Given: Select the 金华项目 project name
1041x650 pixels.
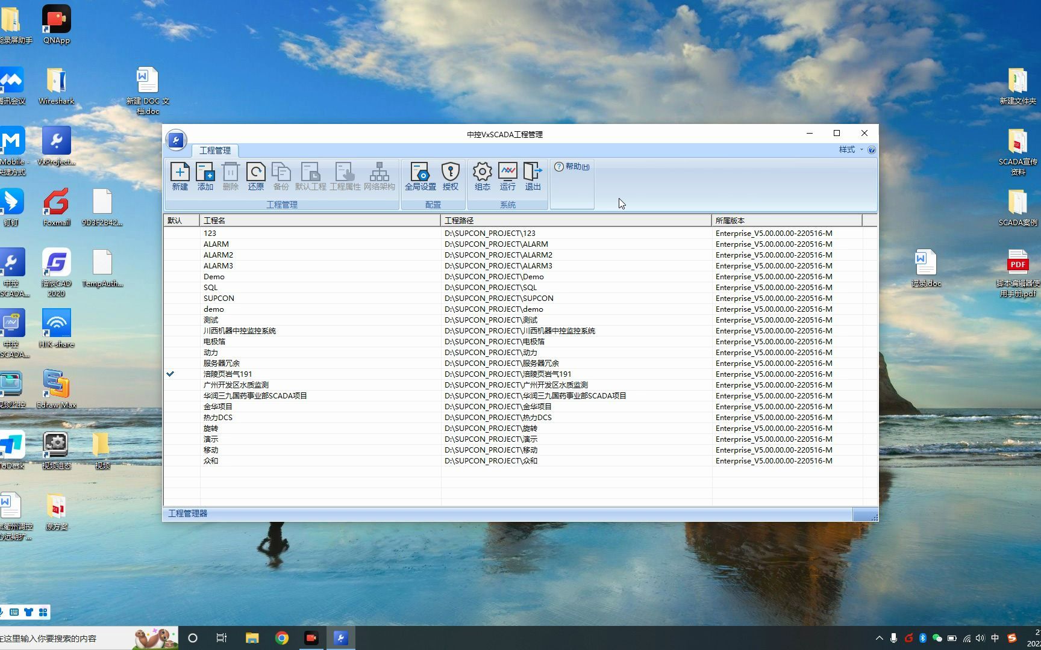Looking at the screenshot, I should (x=218, y=406).
